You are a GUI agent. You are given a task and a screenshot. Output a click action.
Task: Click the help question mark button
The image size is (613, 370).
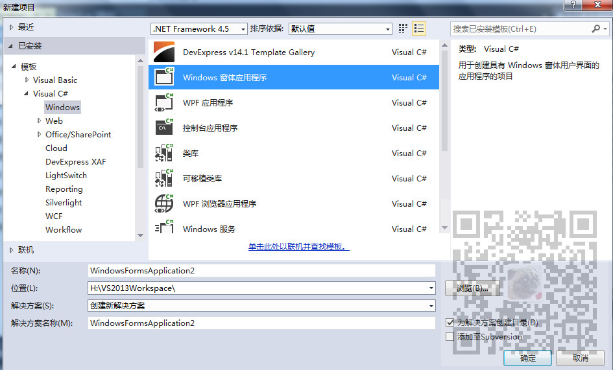(x=573, y=5)
